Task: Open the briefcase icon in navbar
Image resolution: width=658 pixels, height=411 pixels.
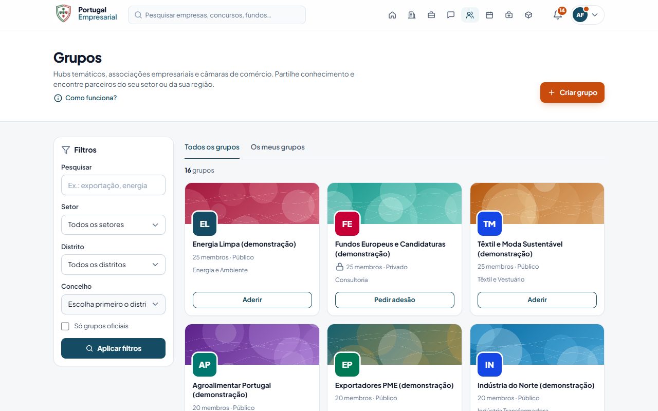Action: [x=431, y=15]
